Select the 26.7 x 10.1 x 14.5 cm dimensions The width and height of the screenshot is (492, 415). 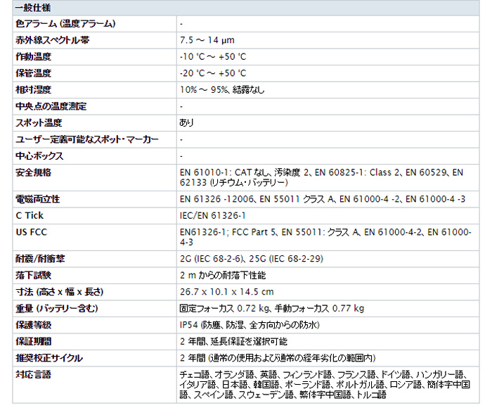(x=226, y=291)
